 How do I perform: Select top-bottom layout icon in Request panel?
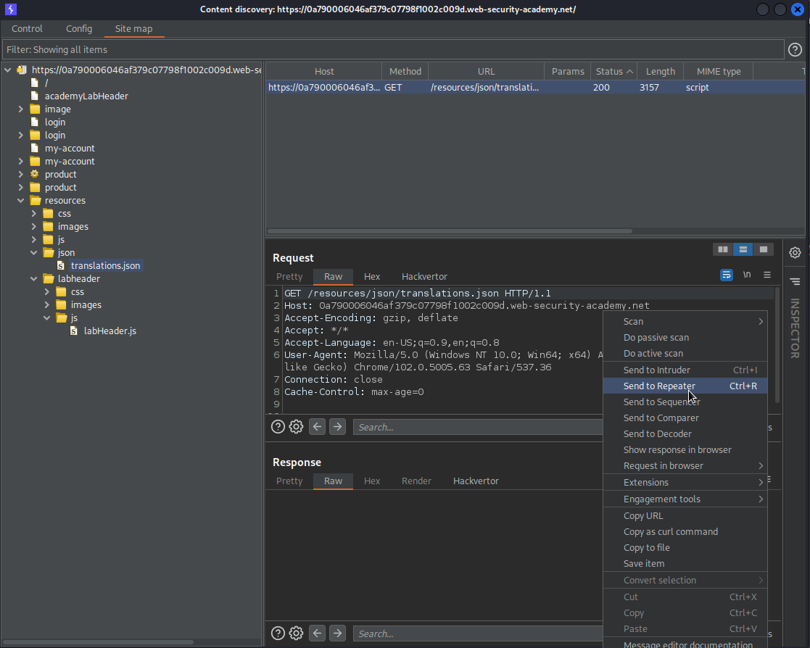pos(743,249)
